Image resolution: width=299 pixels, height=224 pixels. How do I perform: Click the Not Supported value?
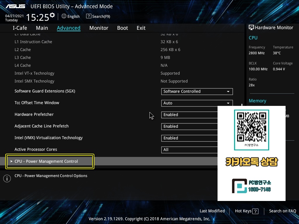tap(174, 81)
